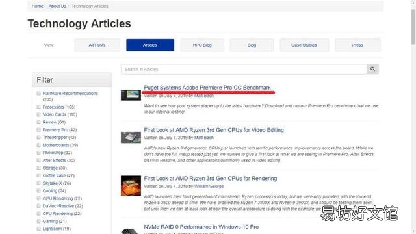Screen dimensions: 416x234
Task: Go to Home breadcrumb link
Action: tap(38, 6)
